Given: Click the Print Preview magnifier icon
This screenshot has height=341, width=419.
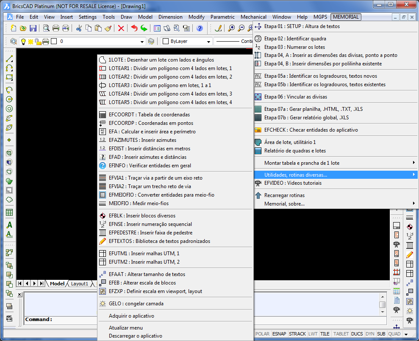Looking at the screenshot, I should click(x=46, y=28).
